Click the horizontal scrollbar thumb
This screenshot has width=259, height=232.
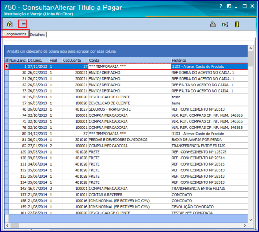[x=15, y=225]
